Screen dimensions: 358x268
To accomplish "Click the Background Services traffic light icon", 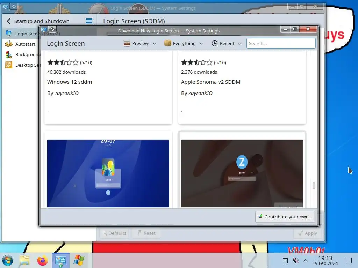I will click(9, 54).
